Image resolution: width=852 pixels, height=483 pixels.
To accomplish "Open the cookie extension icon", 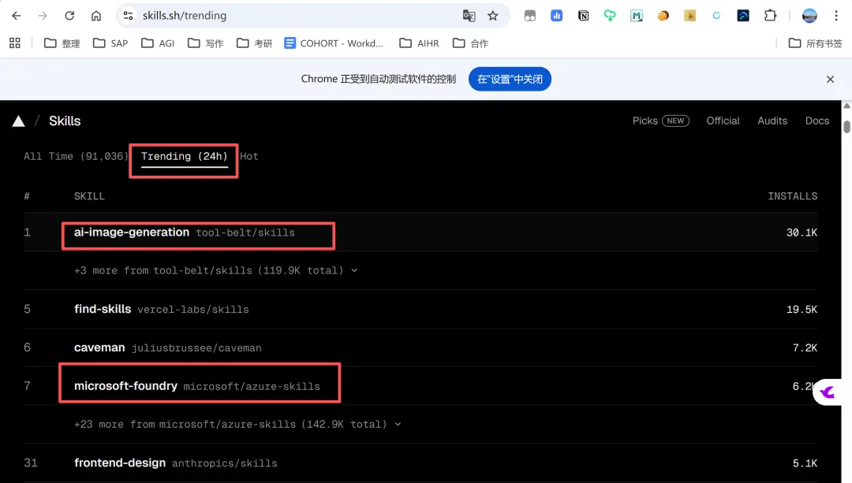I will (x=663, y=16).
